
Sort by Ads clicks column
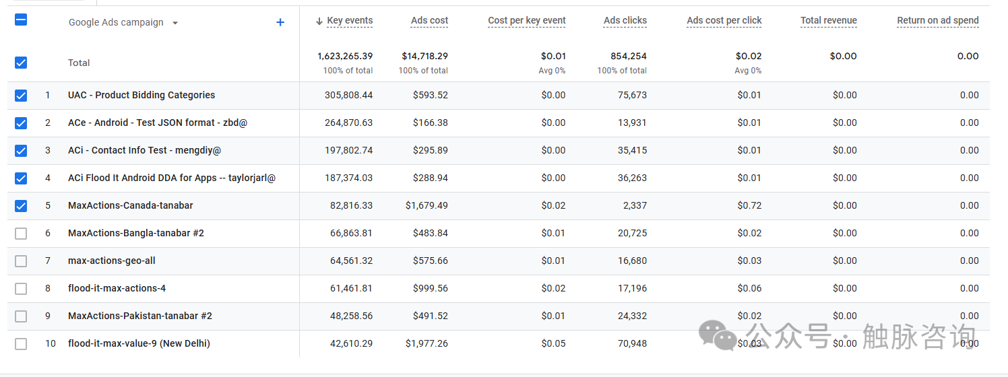(625, 21)
